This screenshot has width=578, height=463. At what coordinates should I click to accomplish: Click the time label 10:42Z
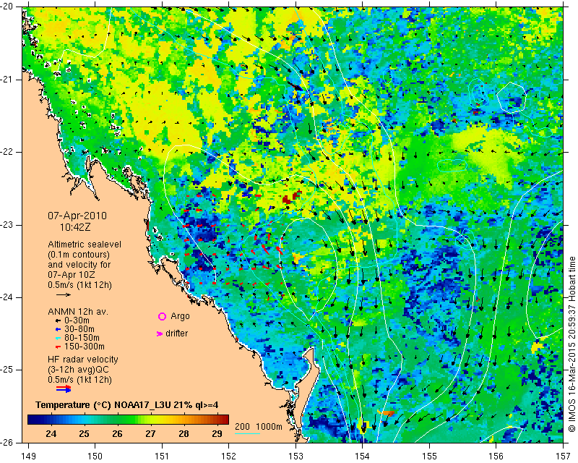75,227
